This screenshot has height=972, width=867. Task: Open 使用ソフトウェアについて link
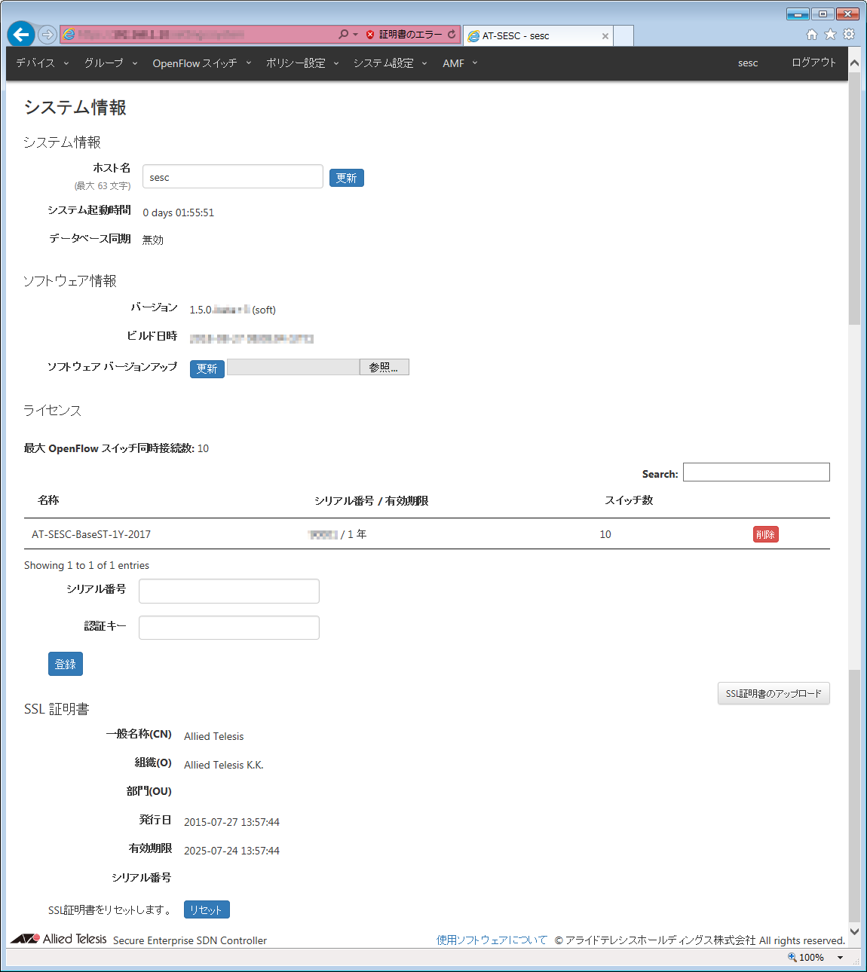point(492,940)
